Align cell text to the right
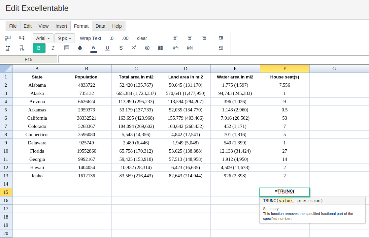Screen dimensions: 369x238 pyautogui.click(x=204, y=38)
